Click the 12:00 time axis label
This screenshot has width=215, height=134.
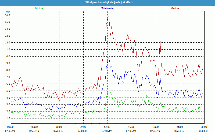coord(107,127)
